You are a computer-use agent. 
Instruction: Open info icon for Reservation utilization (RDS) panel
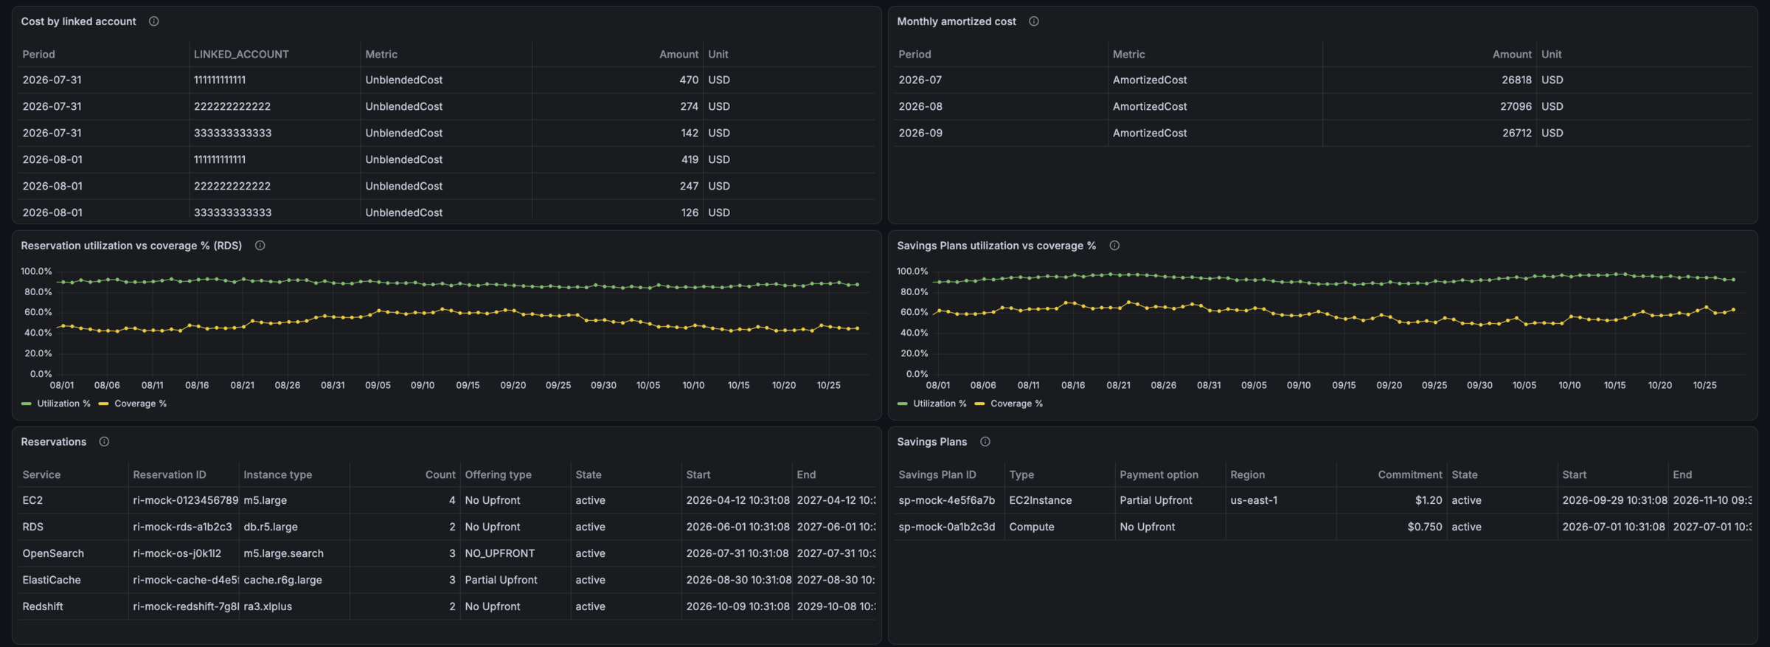[x=260, y=246]
